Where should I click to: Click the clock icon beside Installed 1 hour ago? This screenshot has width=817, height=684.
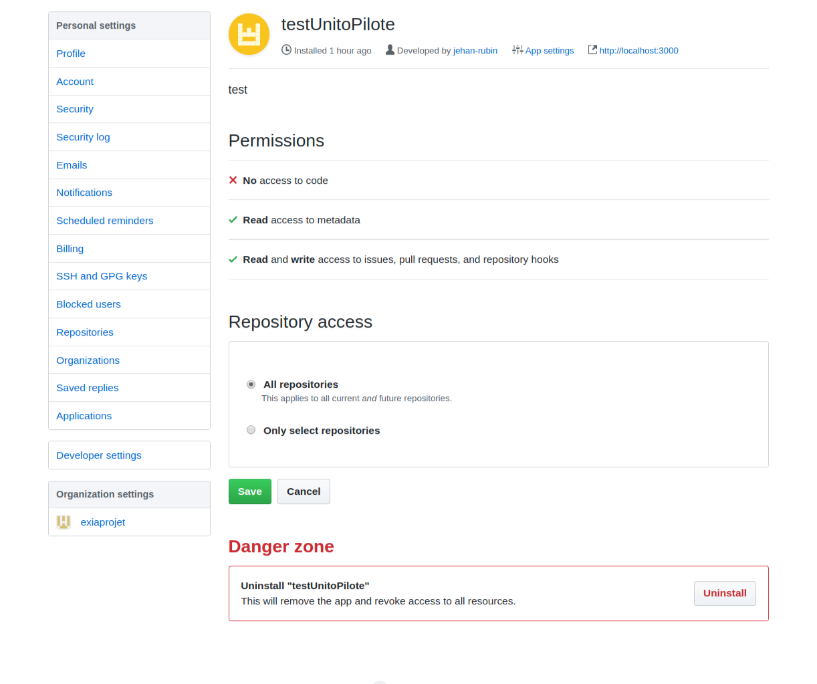286,49
